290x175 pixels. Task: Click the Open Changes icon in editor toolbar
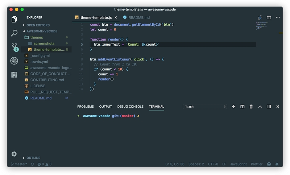click(x=260, y=17)
